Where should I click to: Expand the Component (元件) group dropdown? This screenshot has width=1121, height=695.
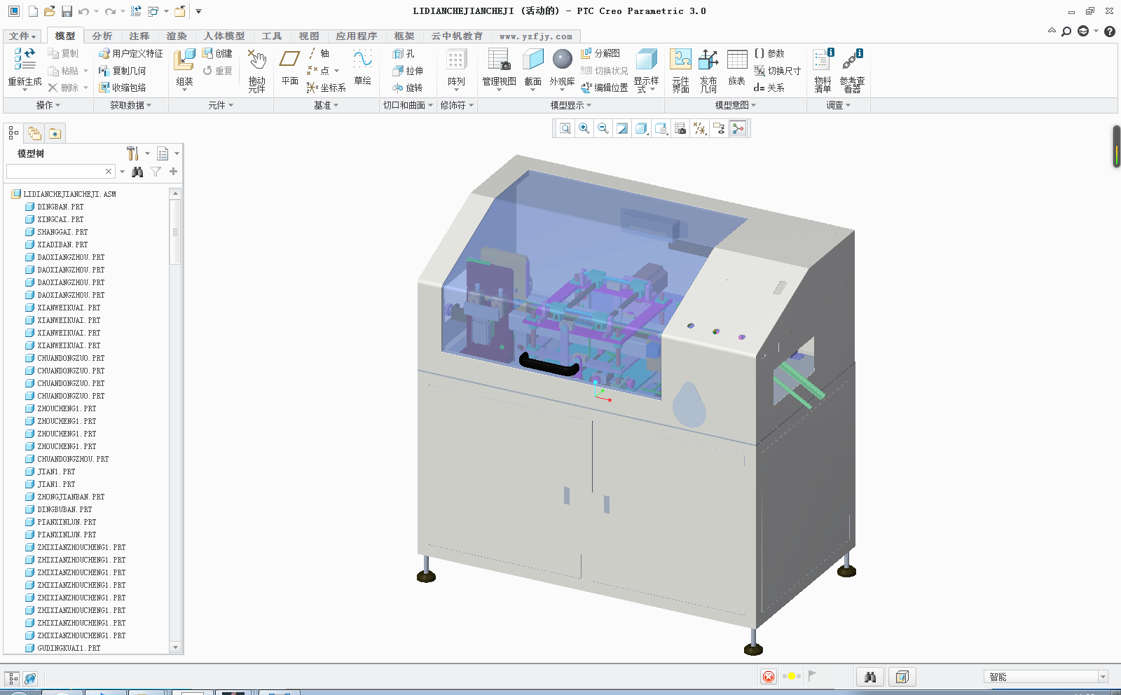coord(221,105)
